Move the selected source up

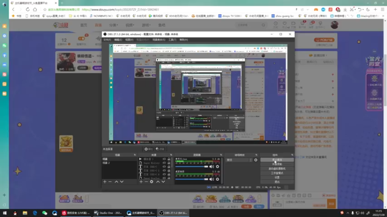pos(158,182)
